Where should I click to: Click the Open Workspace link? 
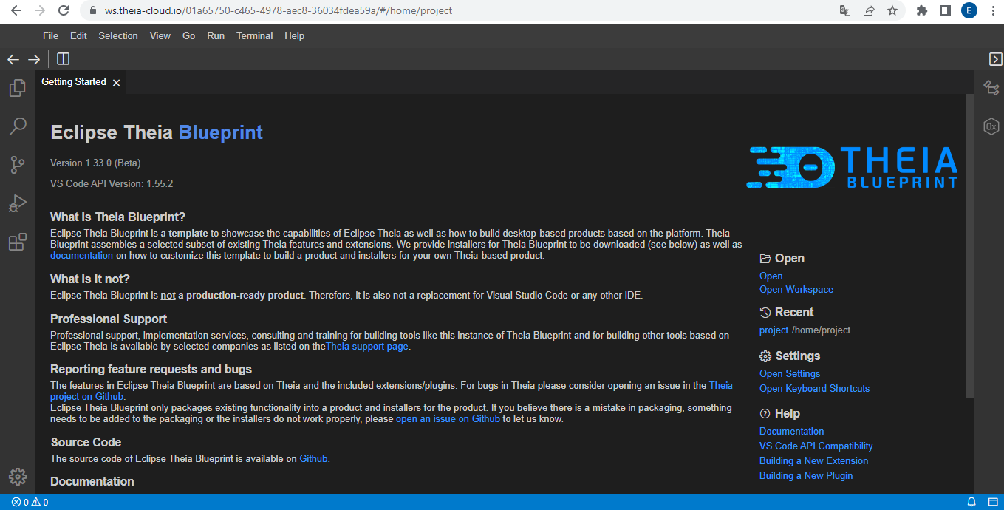tap(796, 289)
